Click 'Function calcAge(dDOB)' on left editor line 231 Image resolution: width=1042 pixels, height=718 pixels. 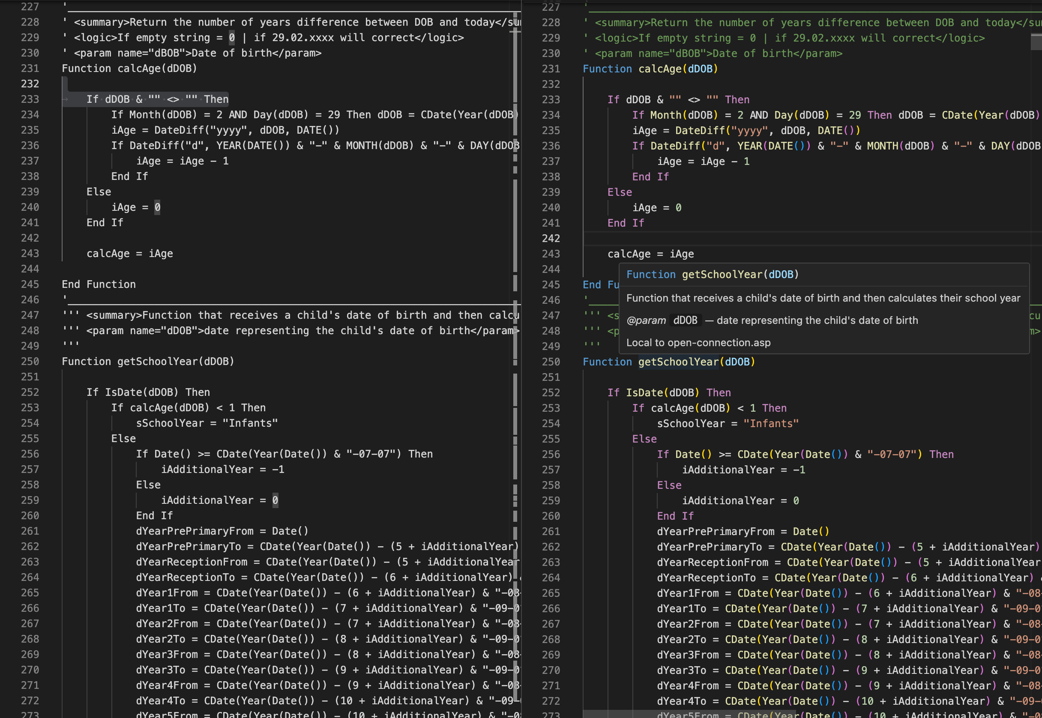(129, 69)
